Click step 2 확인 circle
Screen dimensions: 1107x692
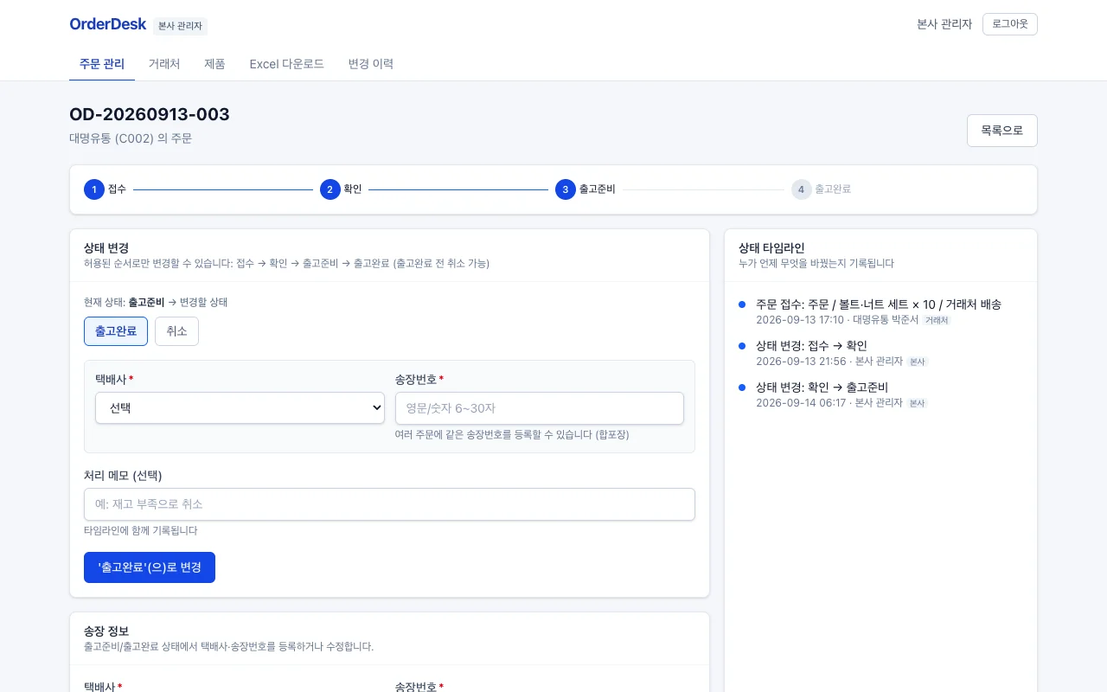(330, 189)
